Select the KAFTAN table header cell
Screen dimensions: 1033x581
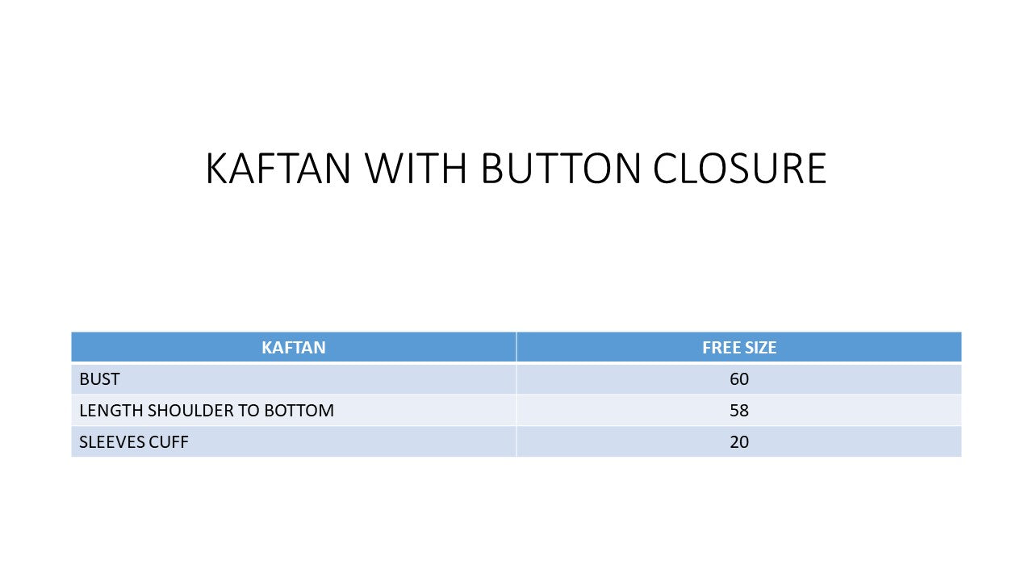[294, 348]
